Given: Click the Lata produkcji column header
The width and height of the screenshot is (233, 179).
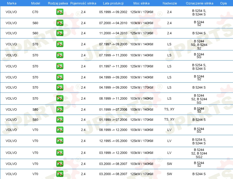Looking at the screenshot, I should click(113, 3).
